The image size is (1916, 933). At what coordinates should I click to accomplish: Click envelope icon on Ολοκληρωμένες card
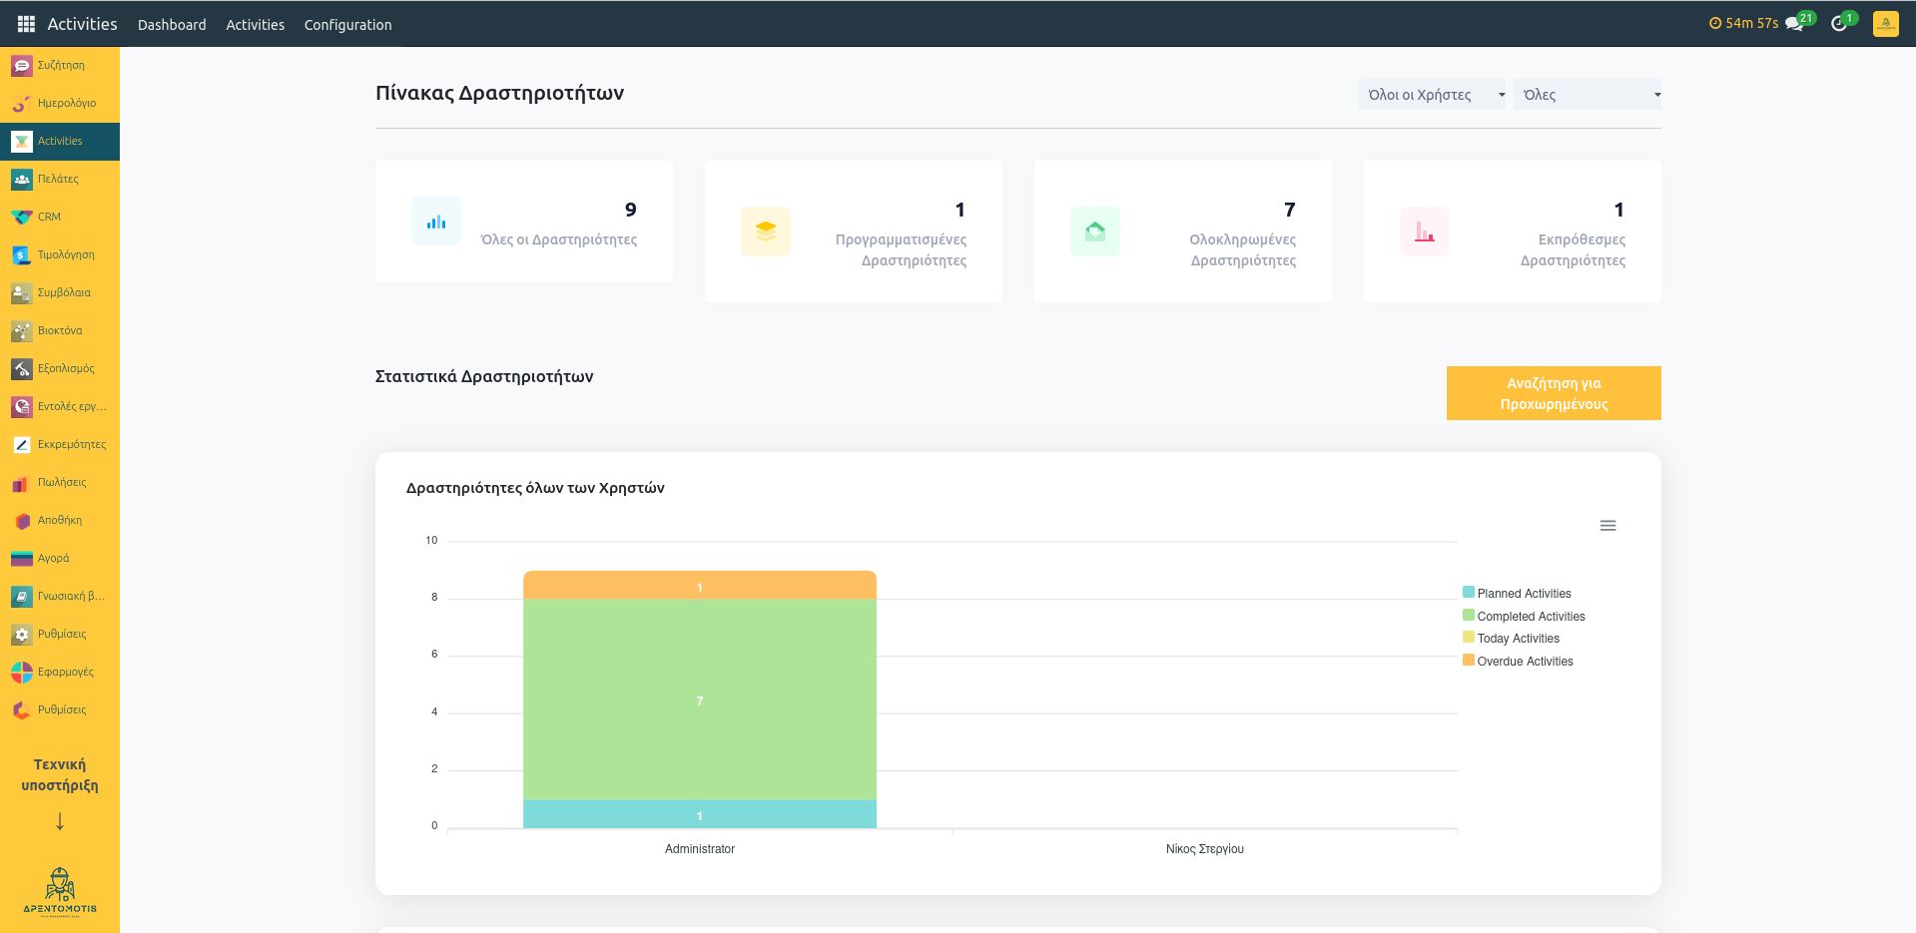(x=1095, y=232)
